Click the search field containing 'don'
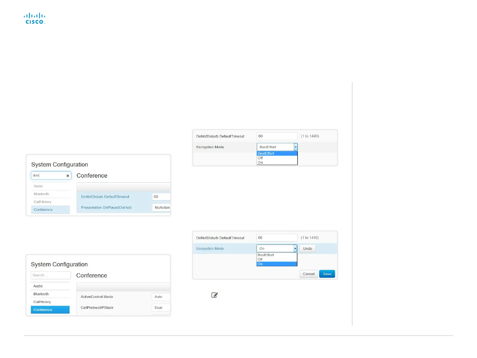Image resolution: width=477 pixels, height=358 pixels. [x=51, y=175]
